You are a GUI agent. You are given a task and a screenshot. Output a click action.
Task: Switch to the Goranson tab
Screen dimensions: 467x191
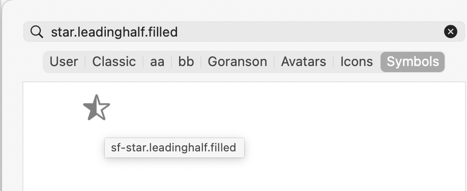click(x=237, y=62)
